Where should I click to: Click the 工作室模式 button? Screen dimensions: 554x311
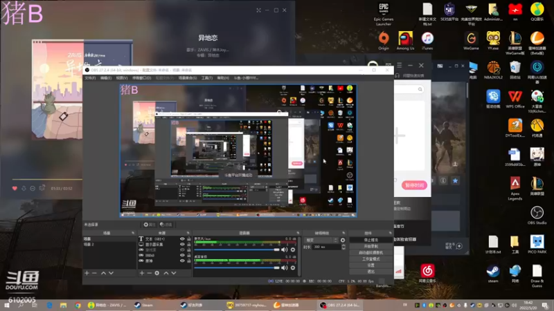[x=370, y=258]
